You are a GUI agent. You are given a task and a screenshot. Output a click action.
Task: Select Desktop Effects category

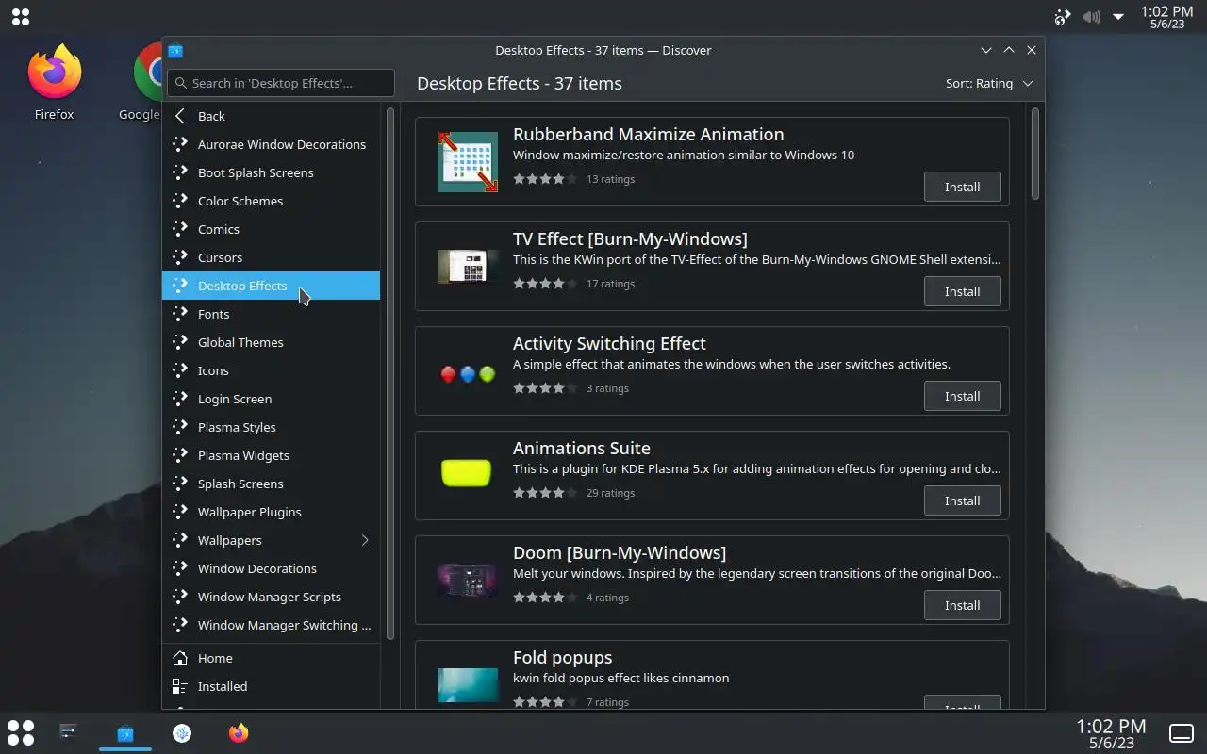[x=271, y=286]
